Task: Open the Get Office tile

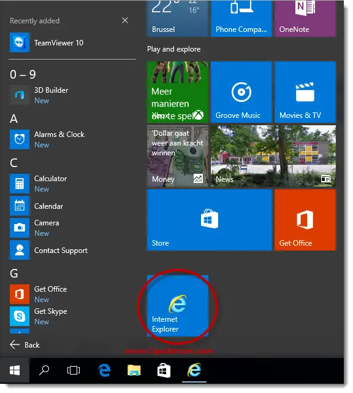Action: (x=305, y=220)
